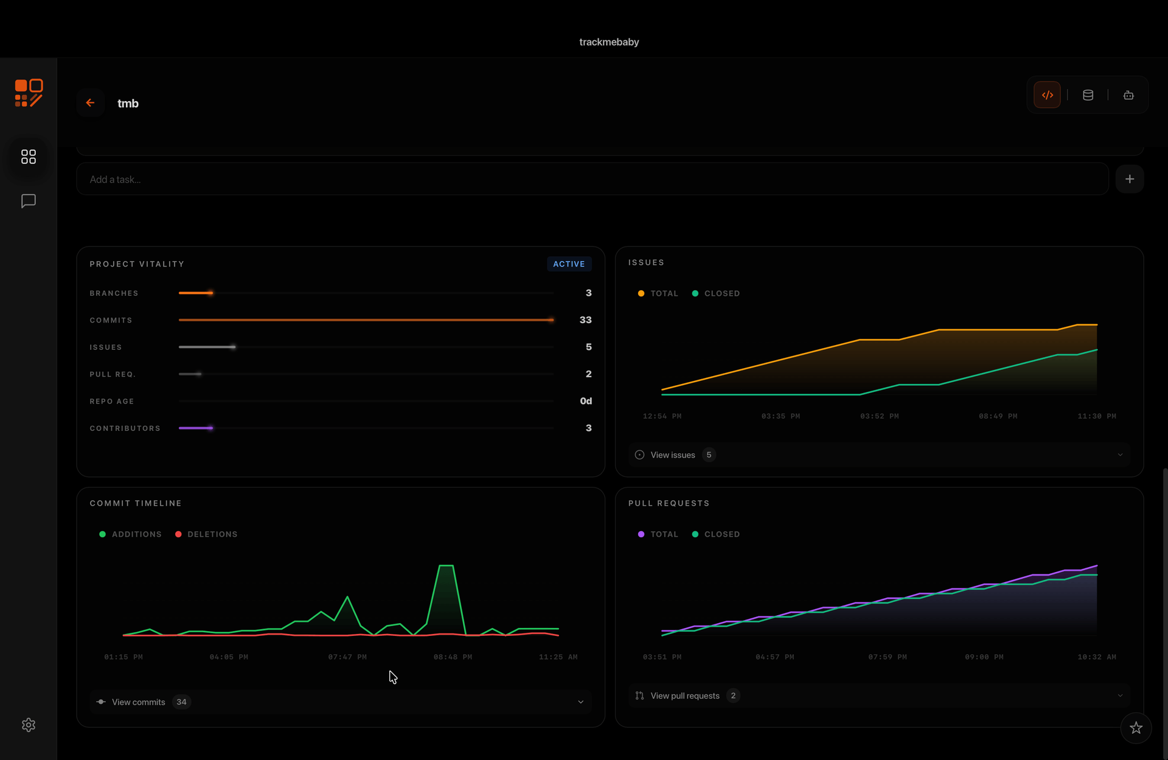Open settings via the gear icon

(x=28, y=724)
